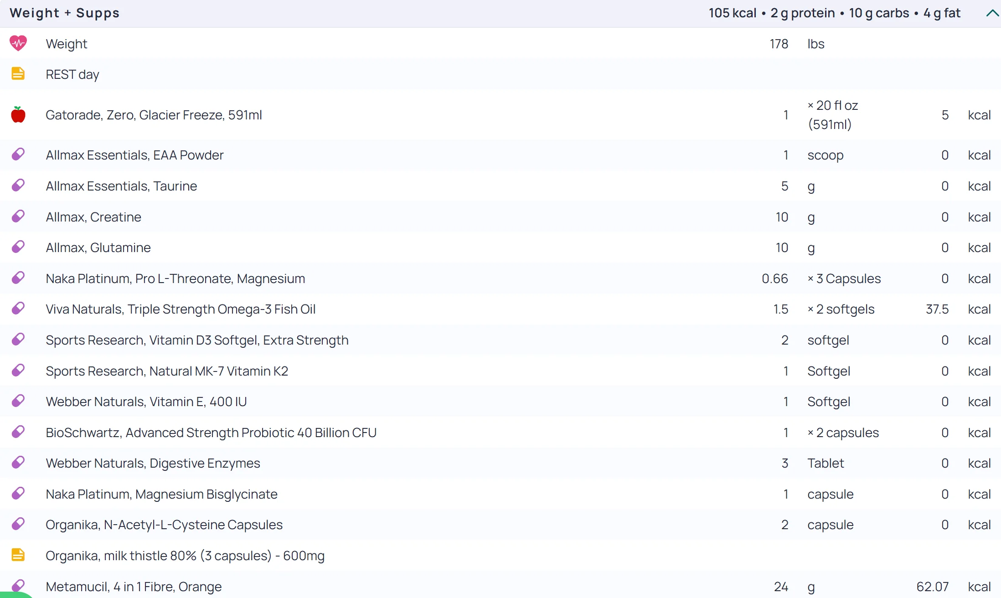This screenshot has width=1001, height=598.
Task: Click the amount 5 for Taurine
Action: pos(784,186)
